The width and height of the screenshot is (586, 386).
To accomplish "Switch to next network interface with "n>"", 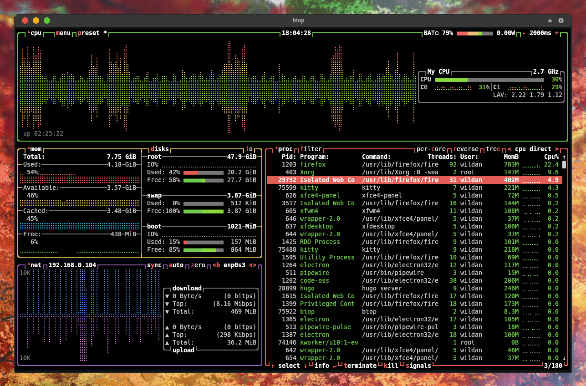I will point(253,265).
